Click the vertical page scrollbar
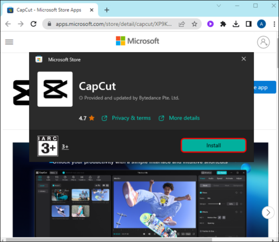Viewport: 279px width, 242px height. pyautogui.click(x=278, y=53)
